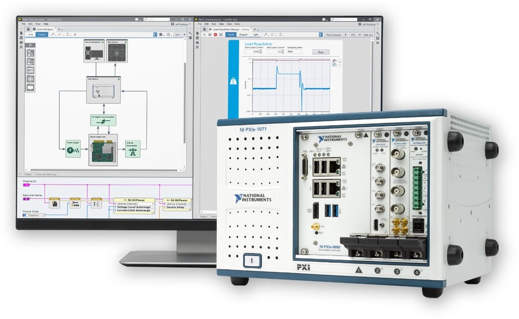Click the Home icon next to the SystemDesigner tab
This screenshot has height=319, width=519.
[x=29, y=29]
